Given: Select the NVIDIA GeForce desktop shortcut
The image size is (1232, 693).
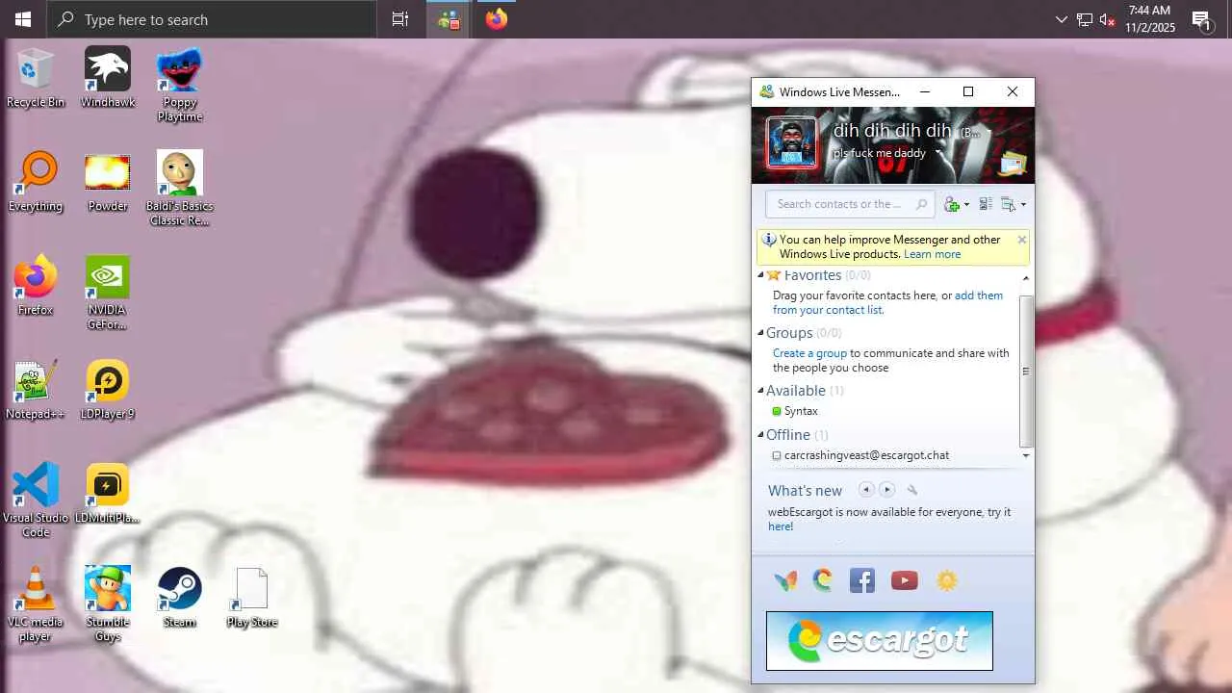Looking at the screenshot, I should pos(108,293).
